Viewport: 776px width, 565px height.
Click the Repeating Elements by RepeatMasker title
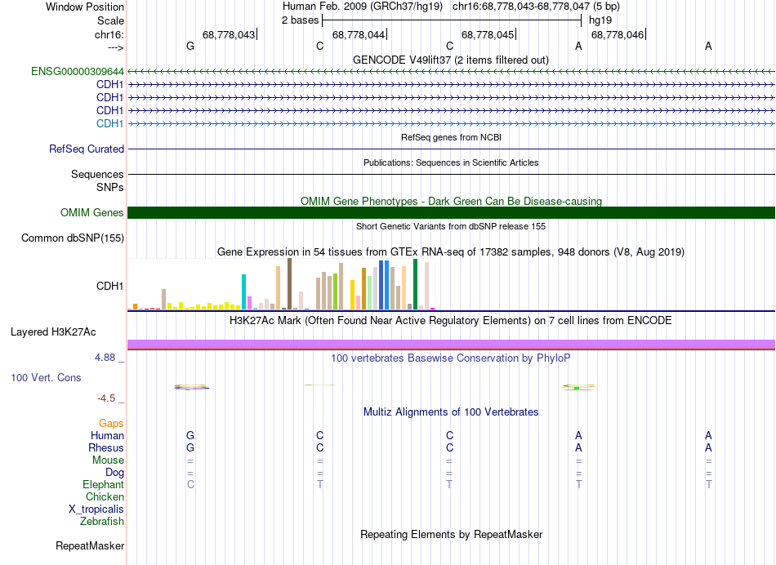(451, 534)
